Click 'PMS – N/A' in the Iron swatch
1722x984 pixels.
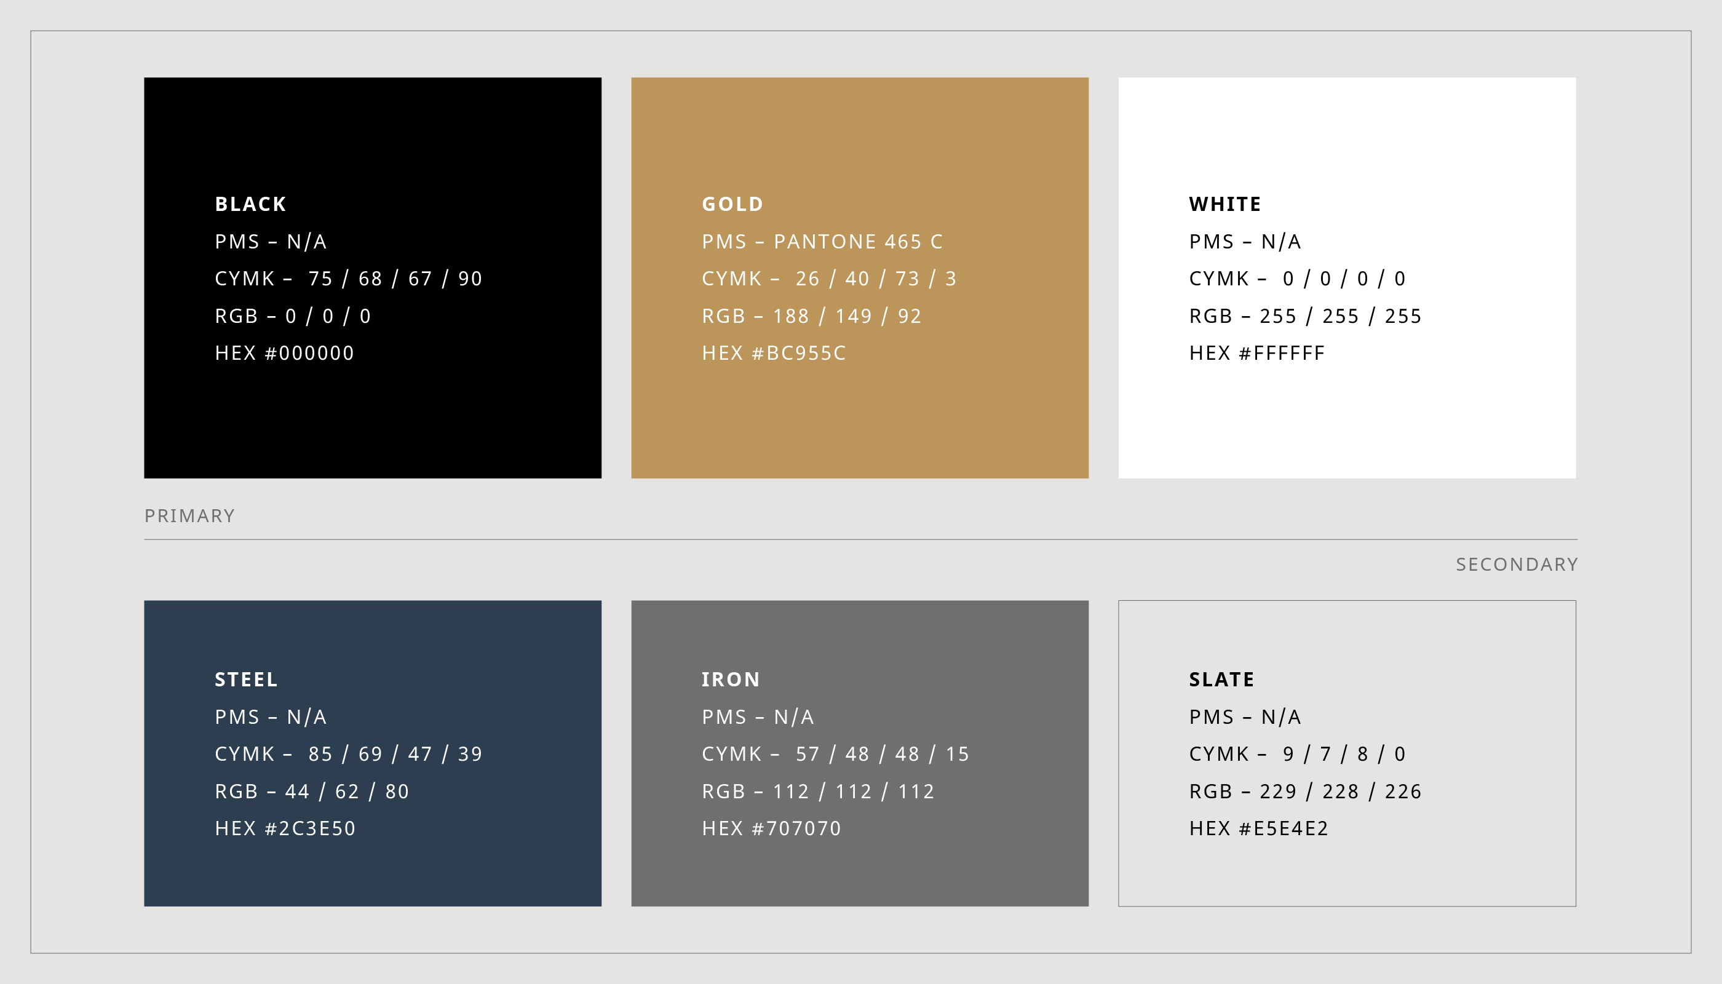pyautogui.click(x=758, y=716)
